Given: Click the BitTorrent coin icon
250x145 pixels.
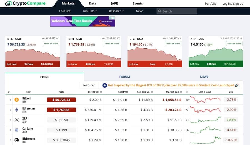Looking at the screenshot, I should (17, 140).
